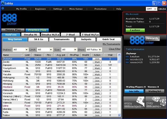Screen dimensions: 167x119
Task: Open the Settings menu
Action: coord(58,9)
